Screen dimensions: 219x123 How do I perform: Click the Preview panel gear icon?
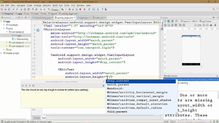point(214,17)
